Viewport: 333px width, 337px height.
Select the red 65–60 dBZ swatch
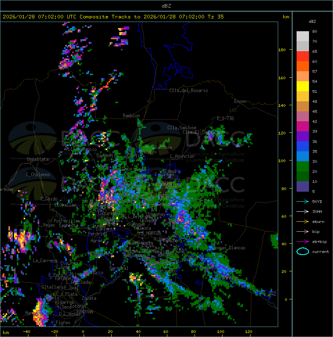(303, 56)
